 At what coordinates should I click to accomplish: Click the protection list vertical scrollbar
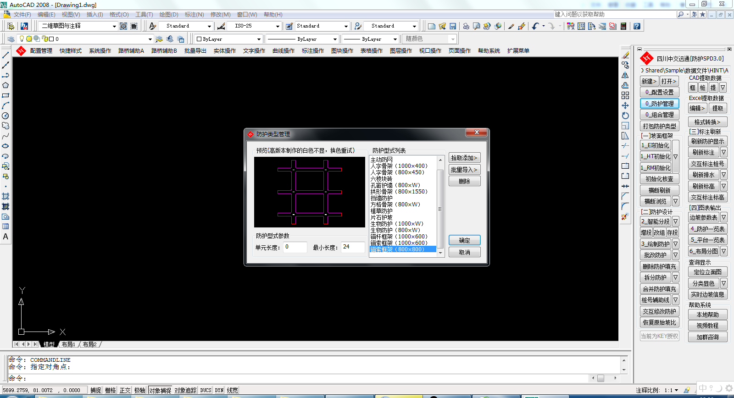click(x=440, y=206)
